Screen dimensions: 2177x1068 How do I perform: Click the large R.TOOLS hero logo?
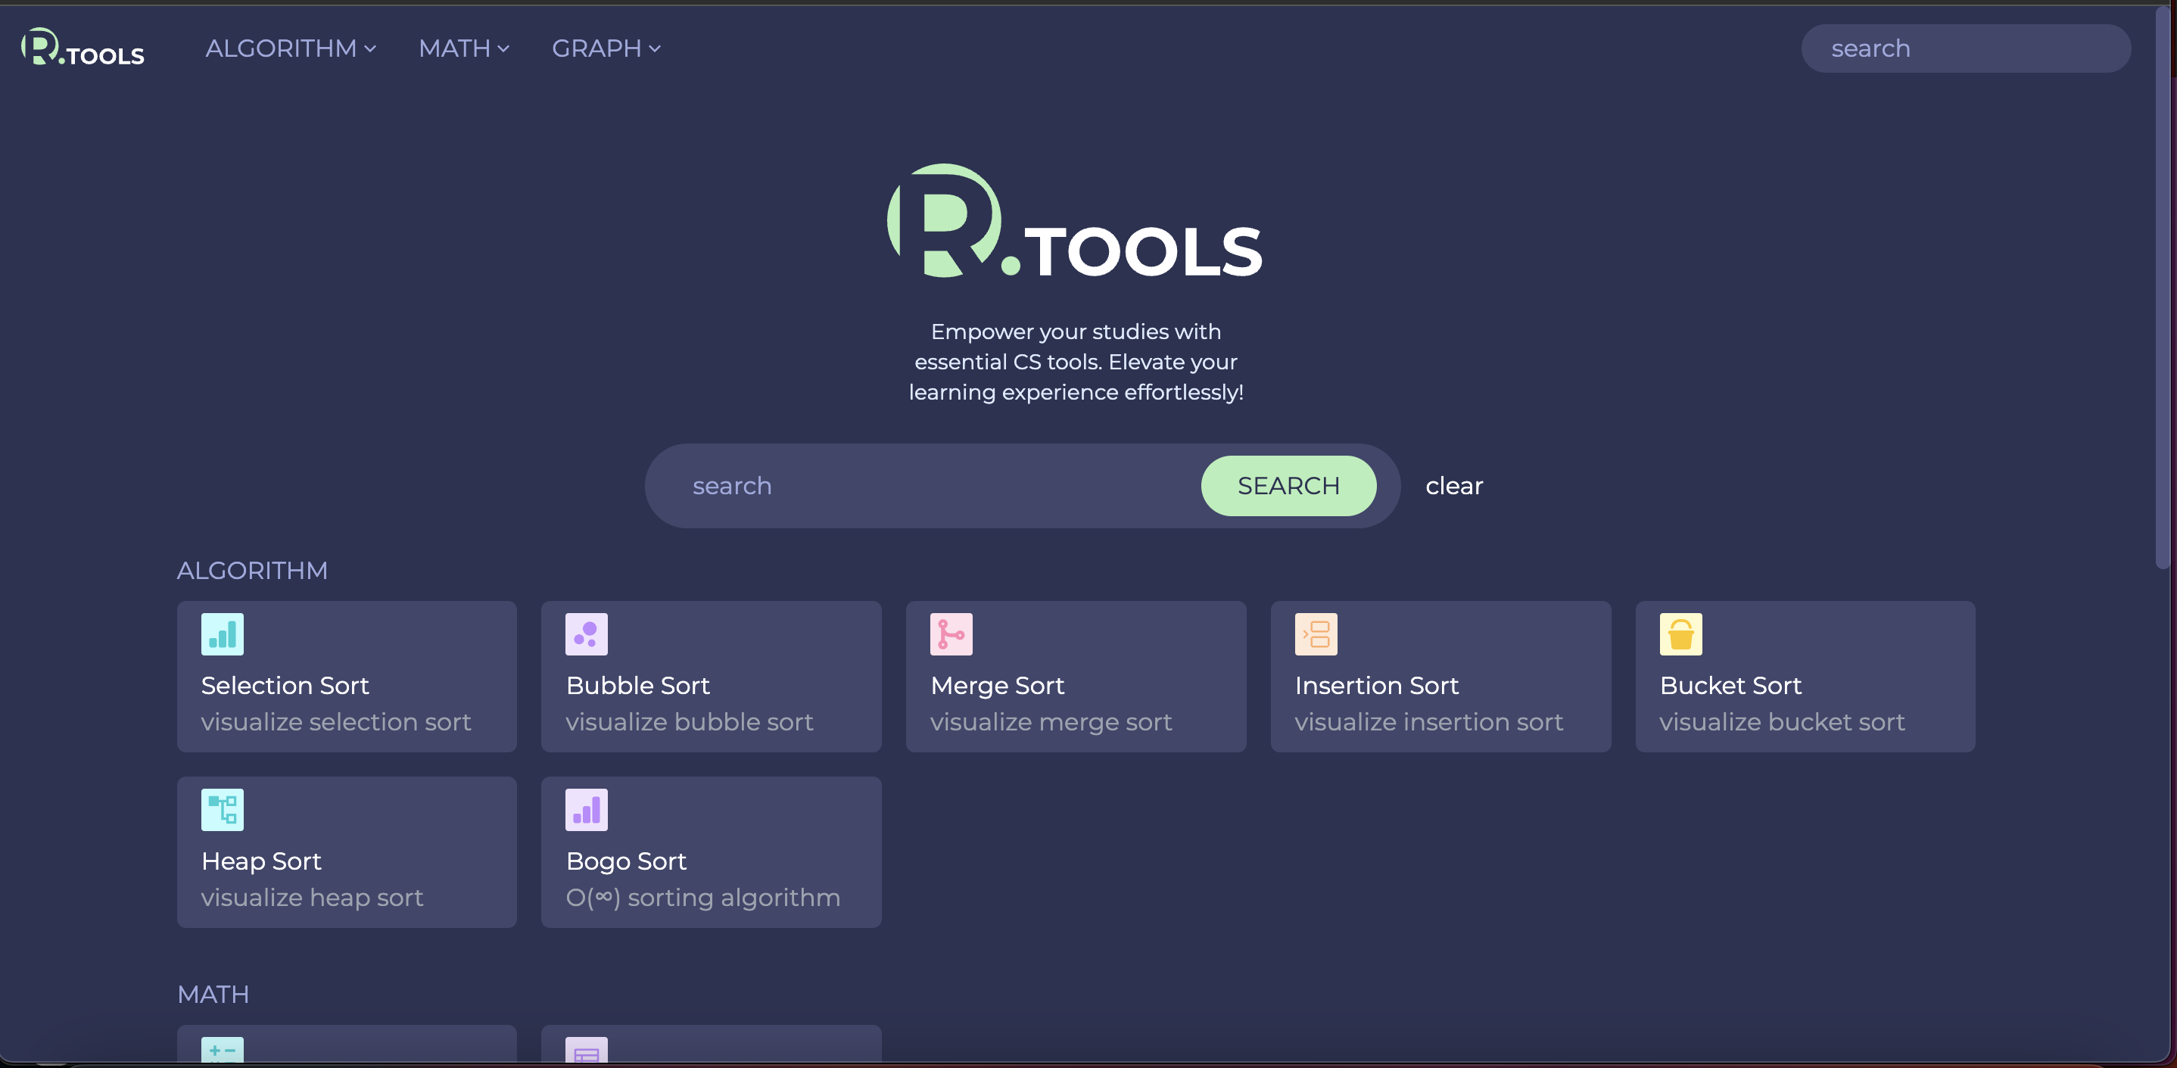coord(1075,221)
